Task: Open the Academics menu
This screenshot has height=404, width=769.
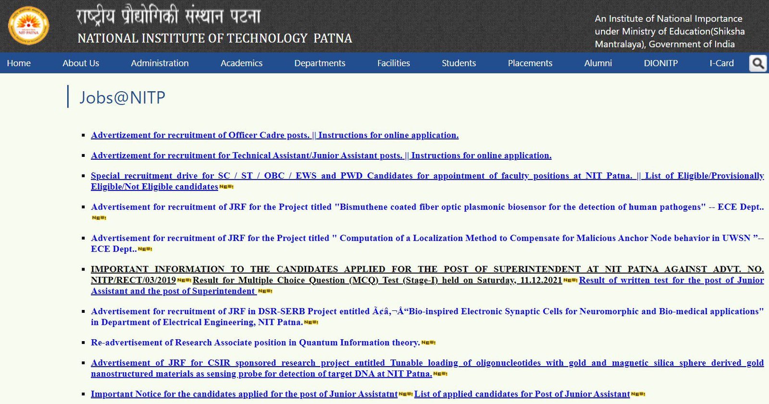Action: [x=241, y=63]
